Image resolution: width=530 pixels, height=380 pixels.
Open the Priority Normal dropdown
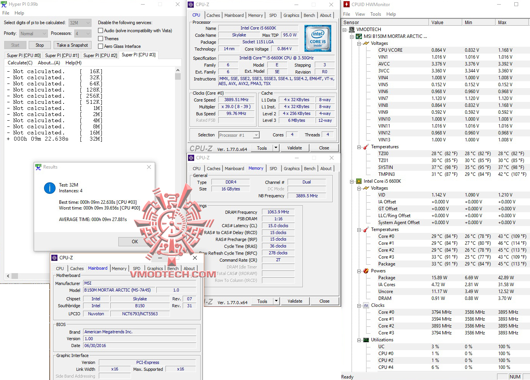pos(33,33)
